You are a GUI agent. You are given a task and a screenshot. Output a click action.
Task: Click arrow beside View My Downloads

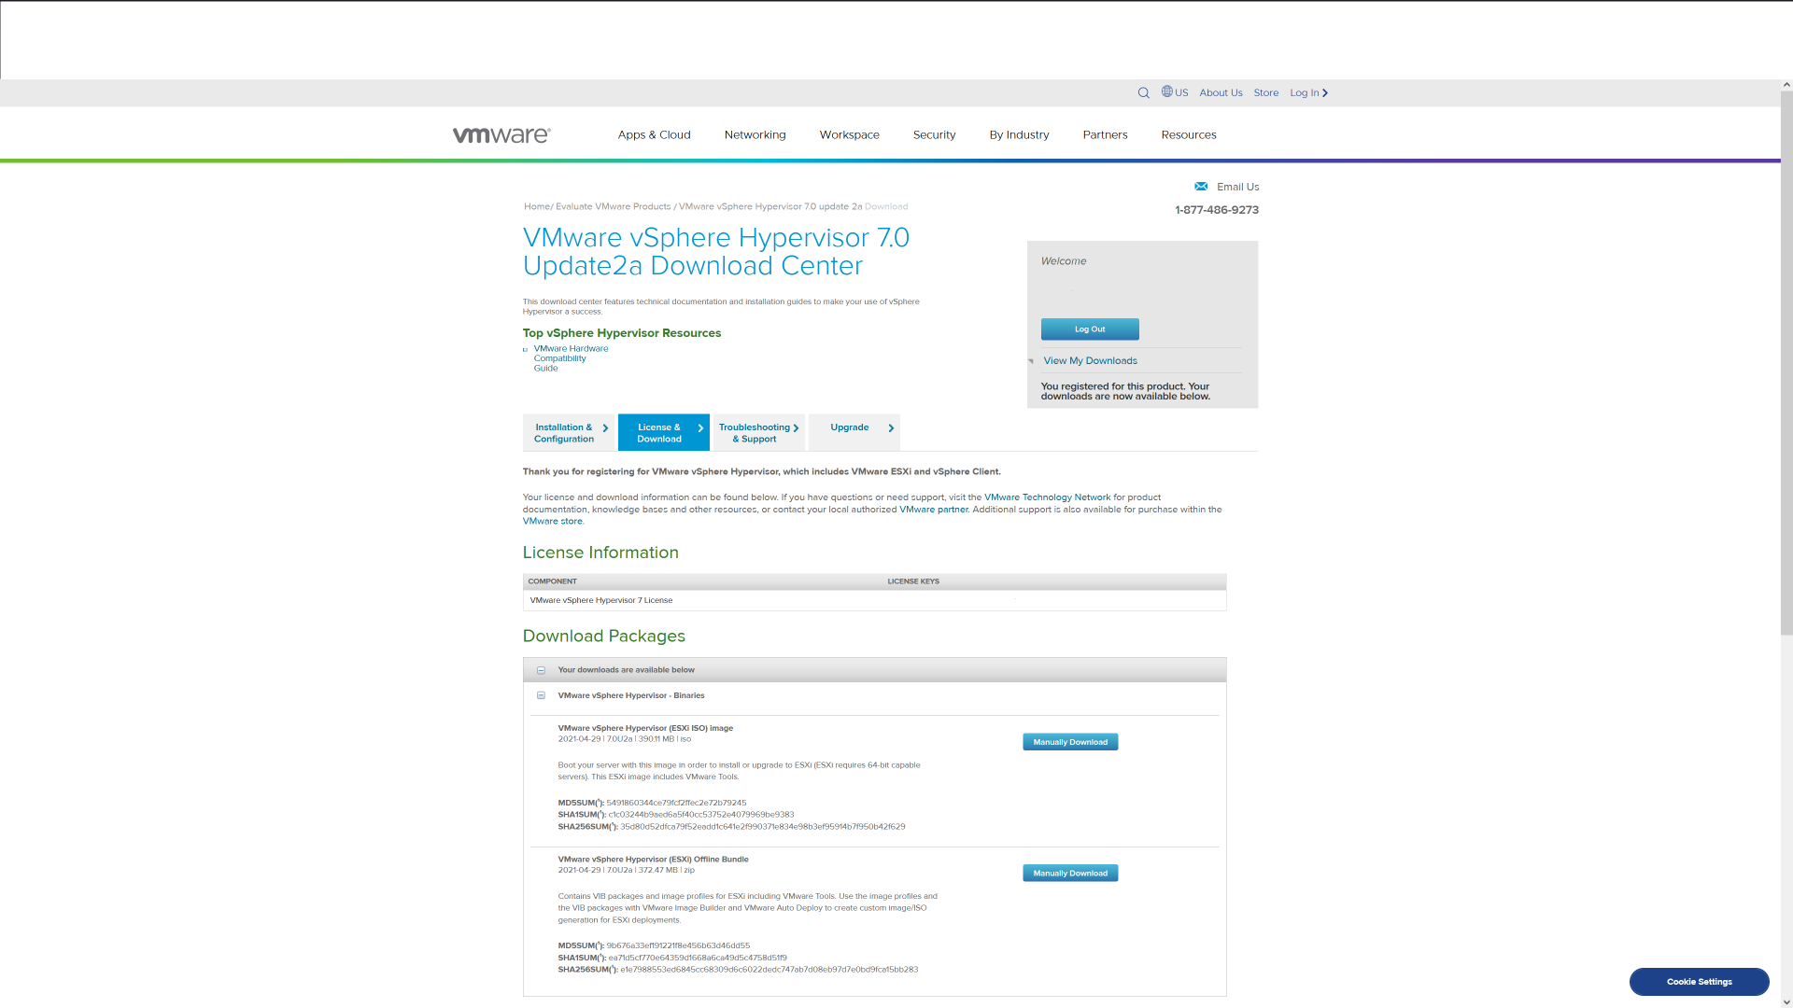click(x=1031, y=360)
